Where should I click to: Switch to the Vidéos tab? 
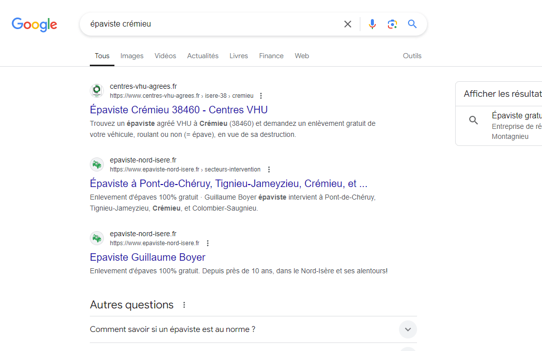(x=165, y=56)
